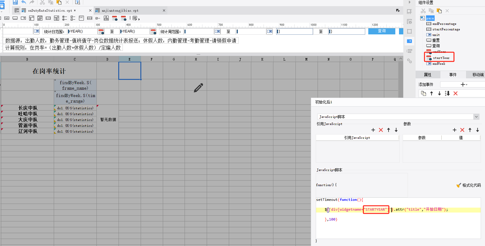Click the paste icon in the top toolbar
This screenshot has height=246, width=485.
[59, 2]
